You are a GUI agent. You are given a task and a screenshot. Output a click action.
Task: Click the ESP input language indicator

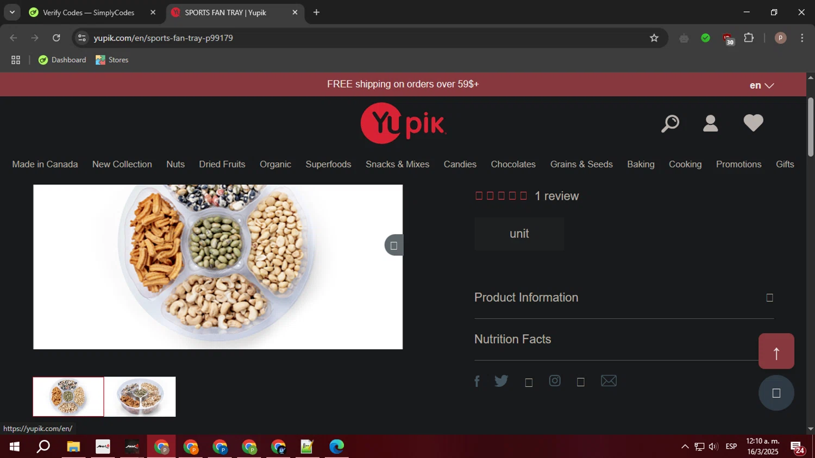[731, 447]
